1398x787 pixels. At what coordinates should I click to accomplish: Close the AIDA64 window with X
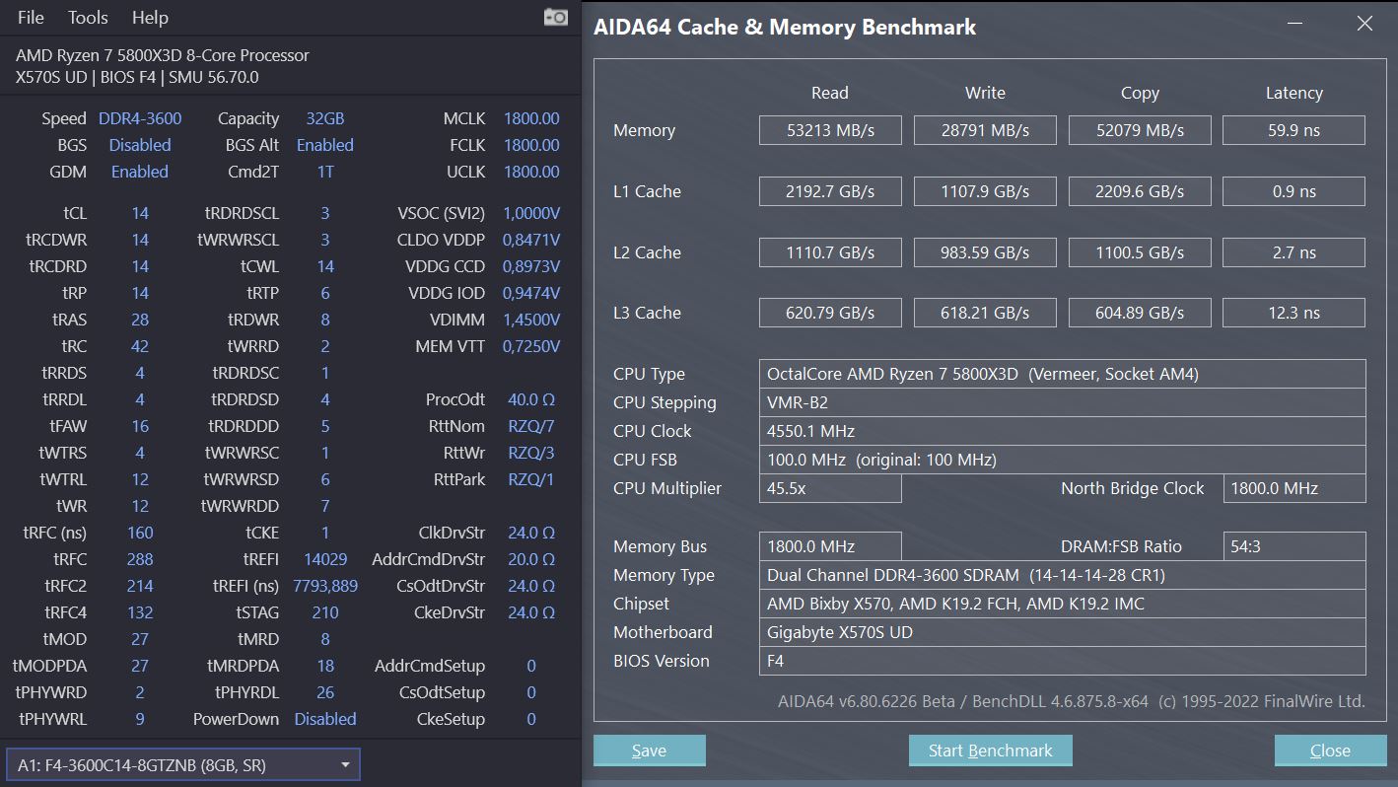tap(1364, 24)
